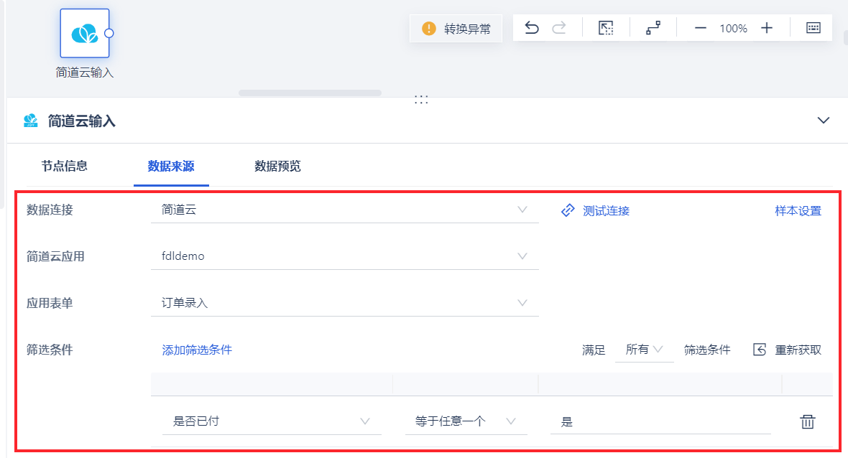Click the auto-layout connector icon
This screenshot has height=458, width=848.
(653, 29)
